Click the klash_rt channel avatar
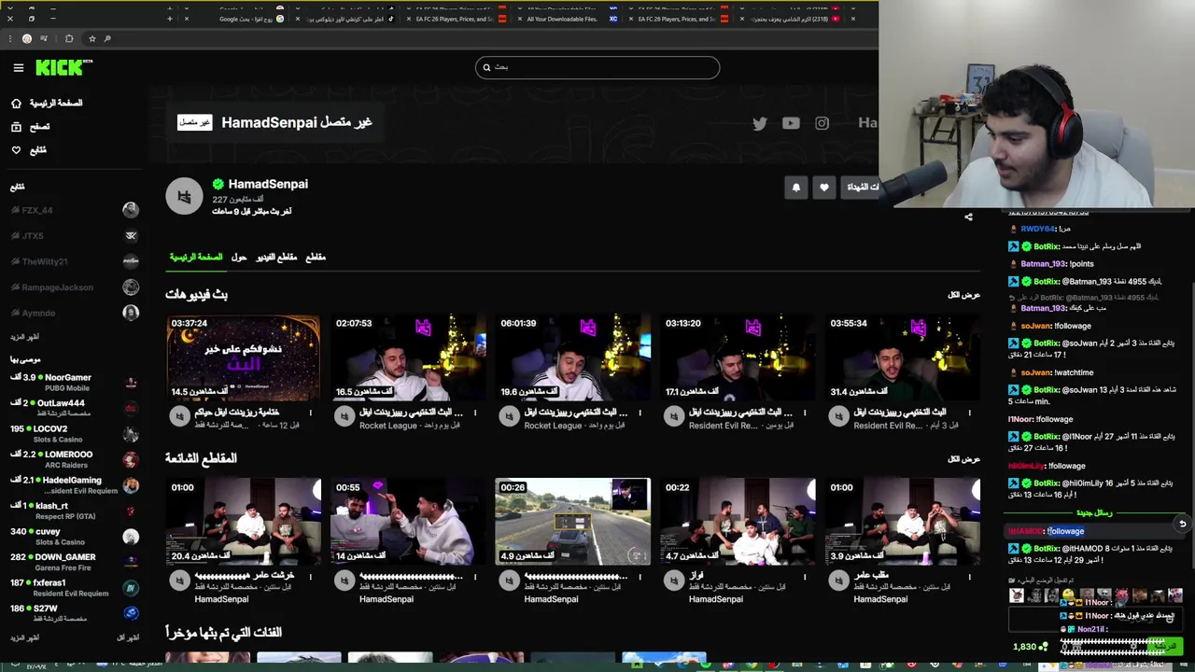Screen dimensions: 1195x672 pos(131,511)
